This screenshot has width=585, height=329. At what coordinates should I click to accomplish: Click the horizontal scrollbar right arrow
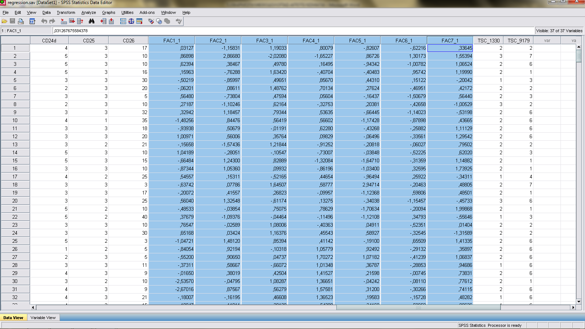pyautogui.click(x=573, y=307)
